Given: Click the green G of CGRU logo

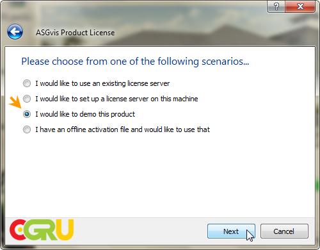Looking at the screenshot, I should pyautogui.click(x=32, y=229).
